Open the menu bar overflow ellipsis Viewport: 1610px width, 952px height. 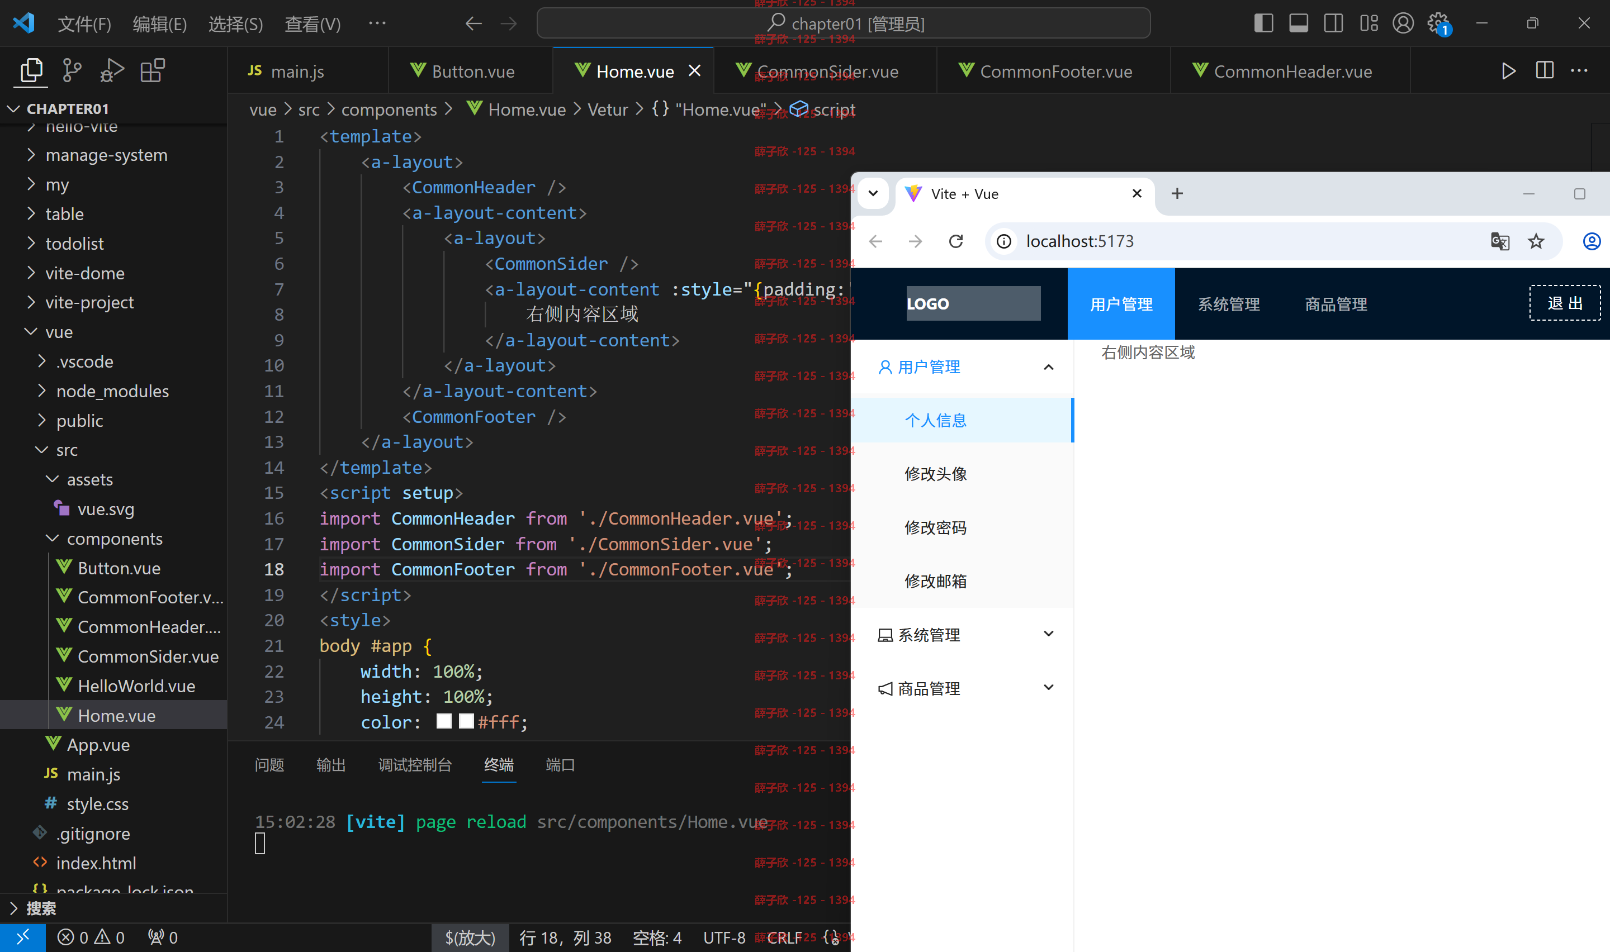pos(377,23)
